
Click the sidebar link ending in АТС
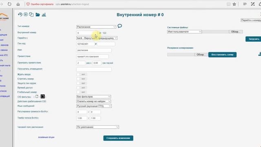coord(4,55)
